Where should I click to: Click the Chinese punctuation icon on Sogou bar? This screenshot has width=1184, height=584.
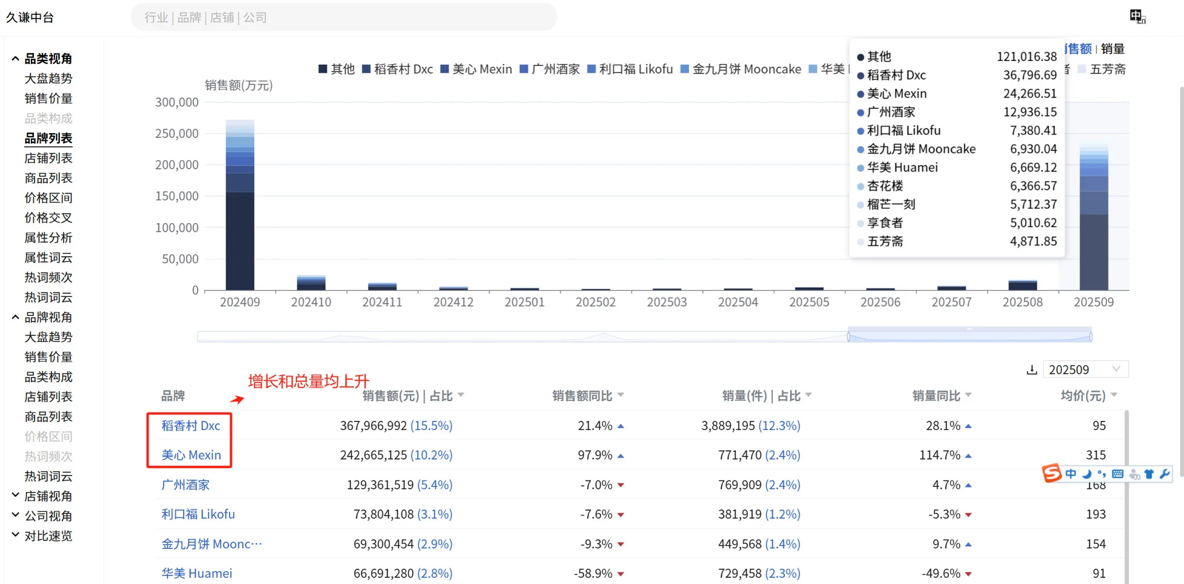(1102, 474)
